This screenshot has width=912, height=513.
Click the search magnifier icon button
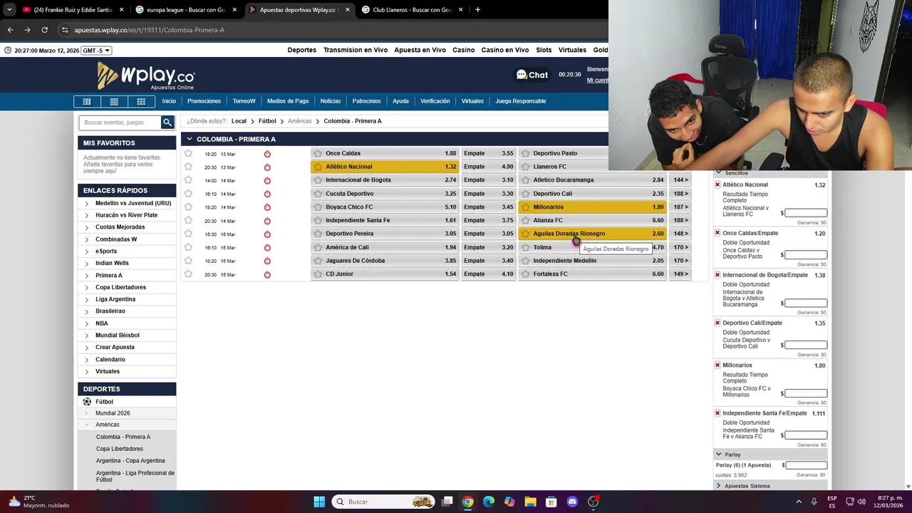click(x=167, y=123)
